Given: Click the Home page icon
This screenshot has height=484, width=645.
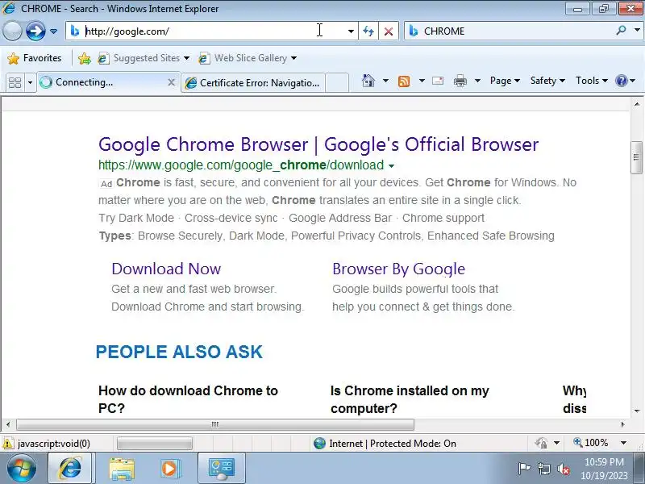Looking at the screenshot, I should click(x=368, y=81).
